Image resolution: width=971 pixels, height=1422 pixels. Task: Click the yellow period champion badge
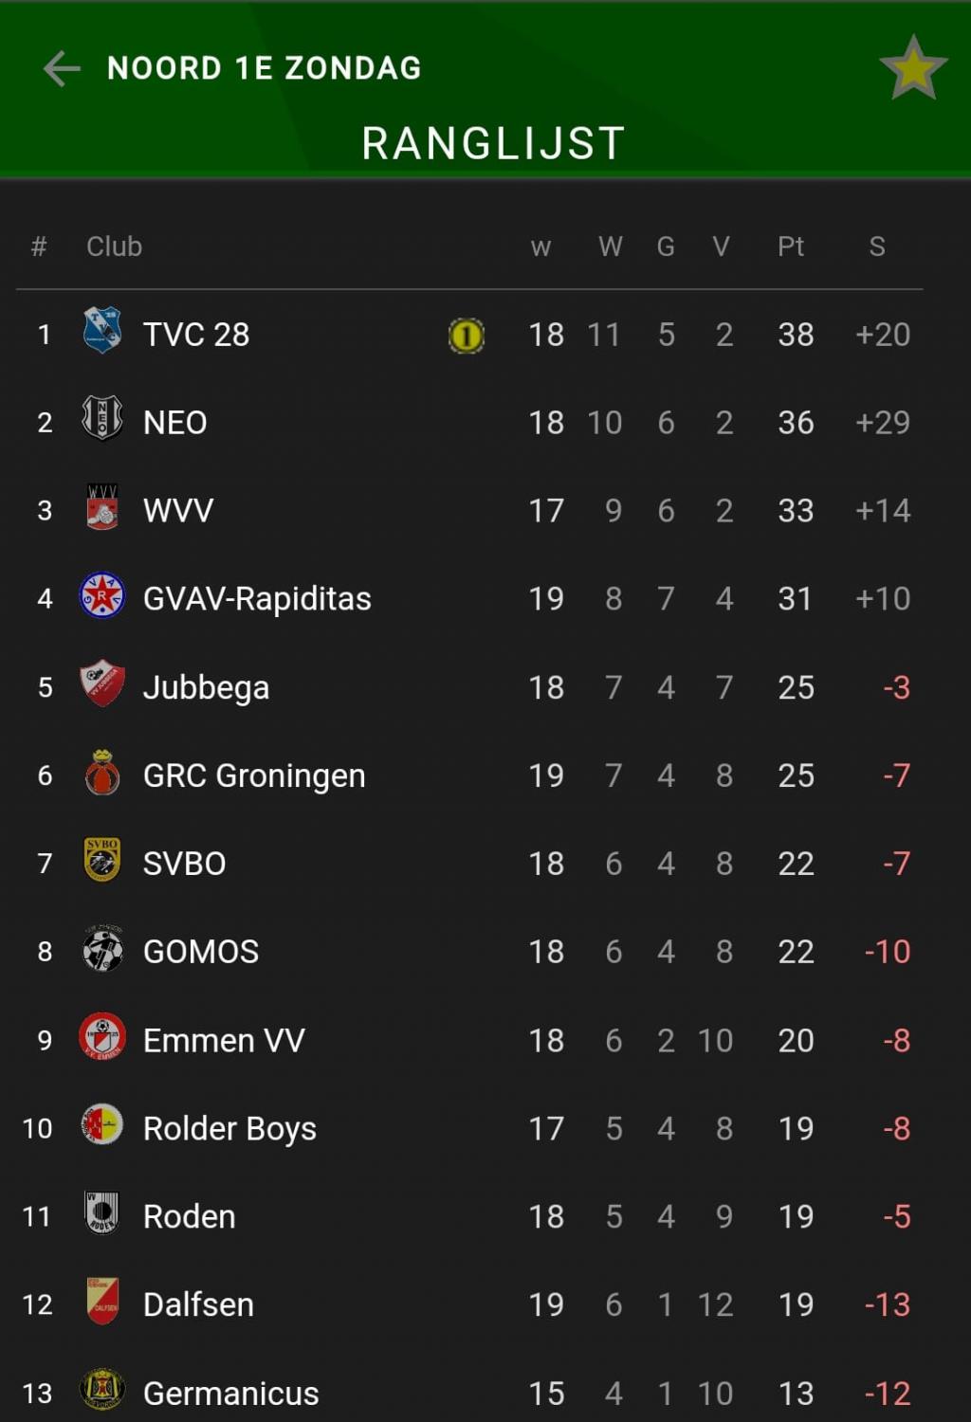pos(466,335)
